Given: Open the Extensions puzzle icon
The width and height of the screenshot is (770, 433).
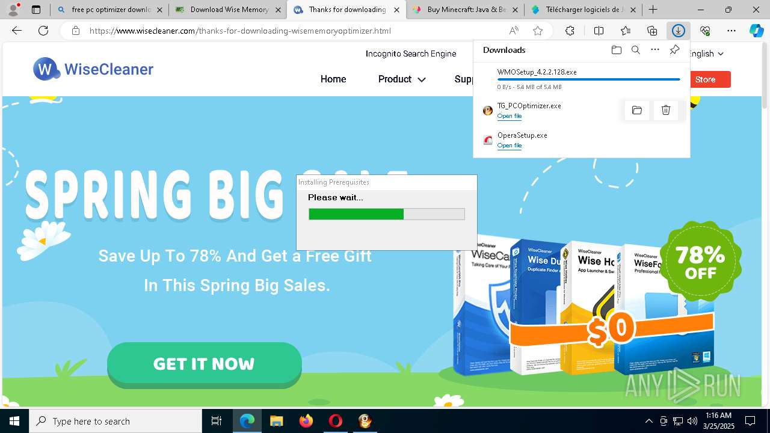Looking at the screenshot, I should (x=570, y=31).
